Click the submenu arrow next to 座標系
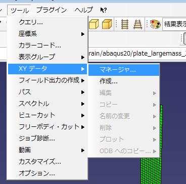Viewport: 186px width, 184px height. [82, 34]
